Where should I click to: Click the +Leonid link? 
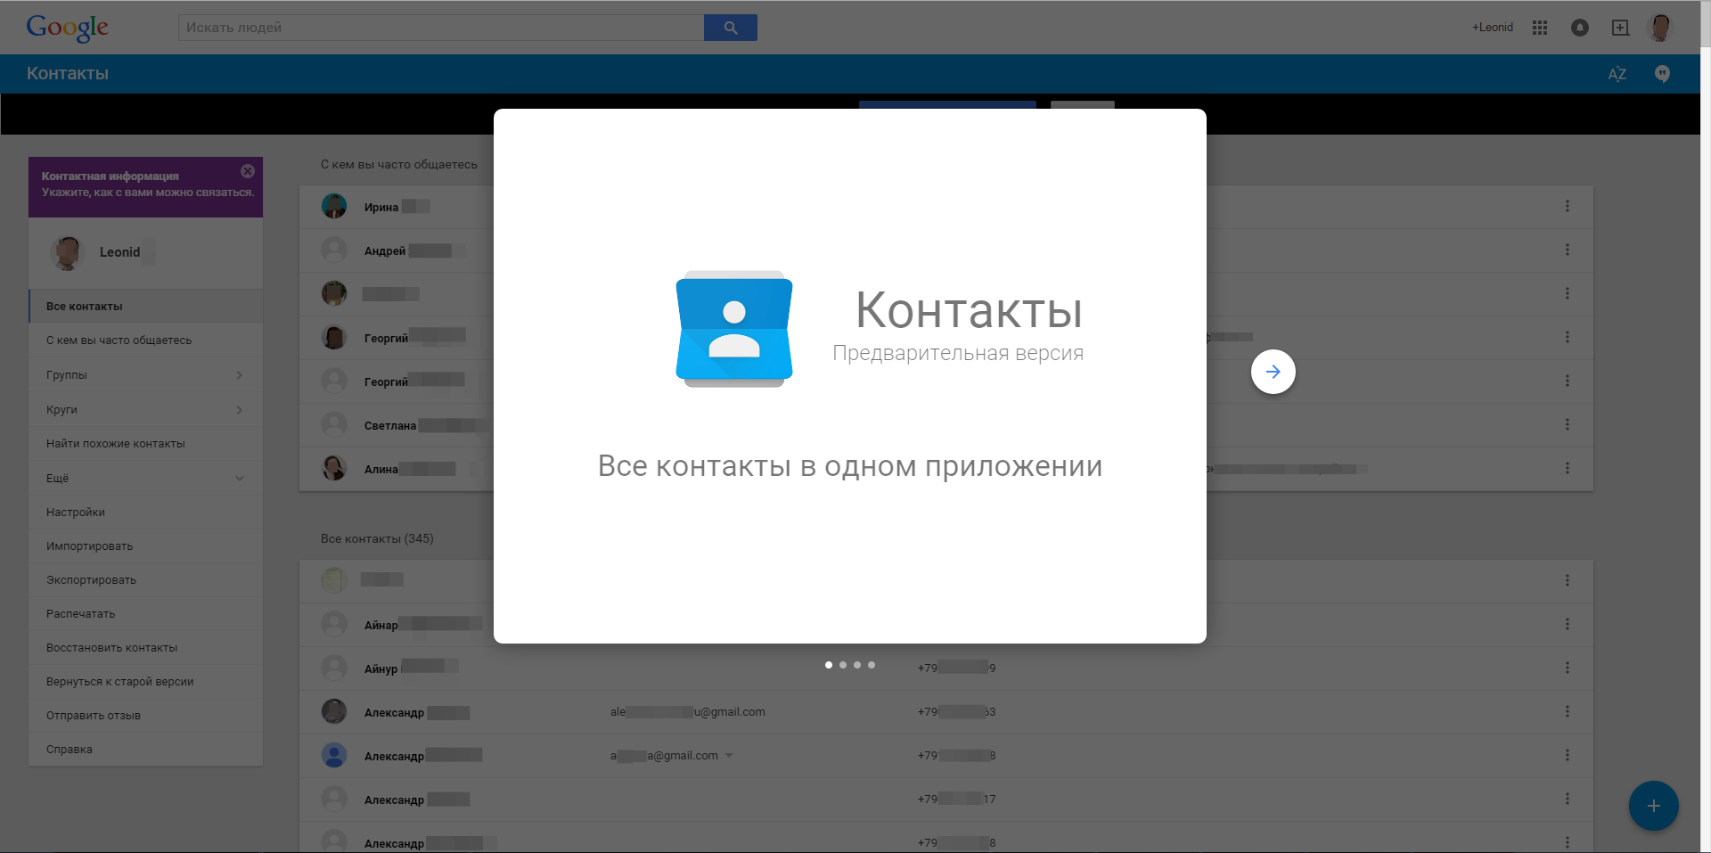1493,28
